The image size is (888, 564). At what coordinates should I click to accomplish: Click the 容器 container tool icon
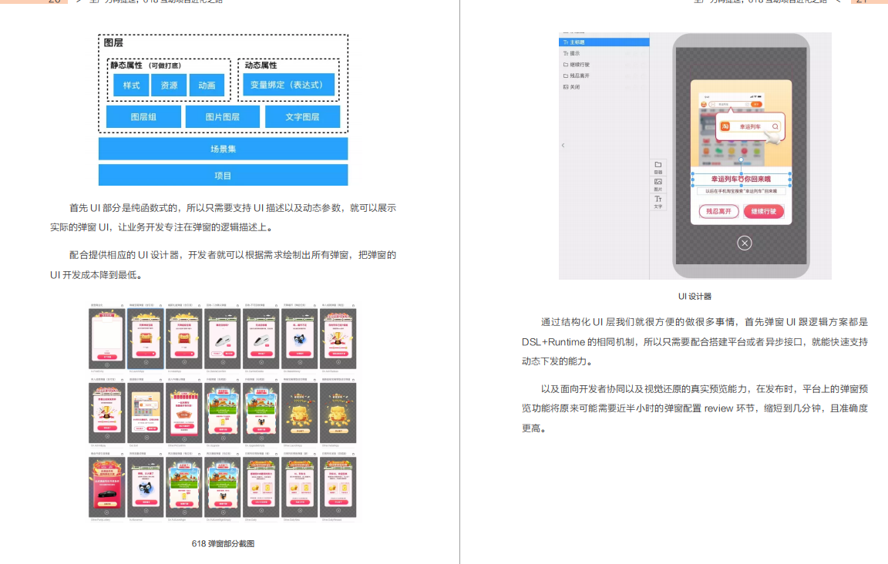[x=658, y=167]
